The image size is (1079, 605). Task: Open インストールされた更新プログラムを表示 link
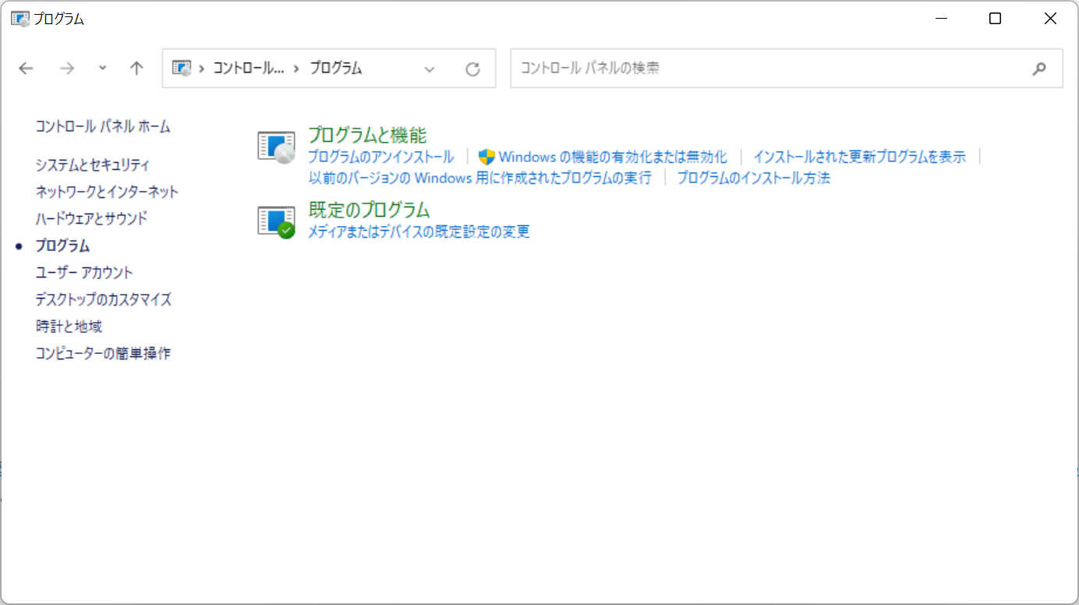tap(859, 157)
